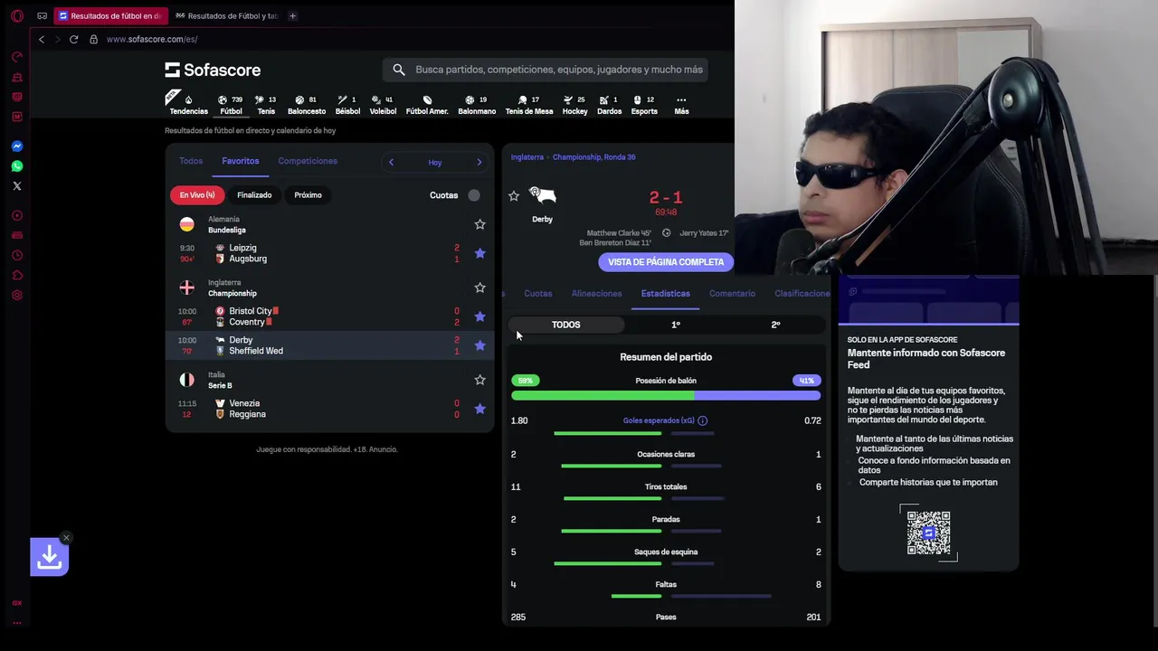Toggle the Cuotas switch
This screenshot has height=651, width=1158.
[474, 195]
